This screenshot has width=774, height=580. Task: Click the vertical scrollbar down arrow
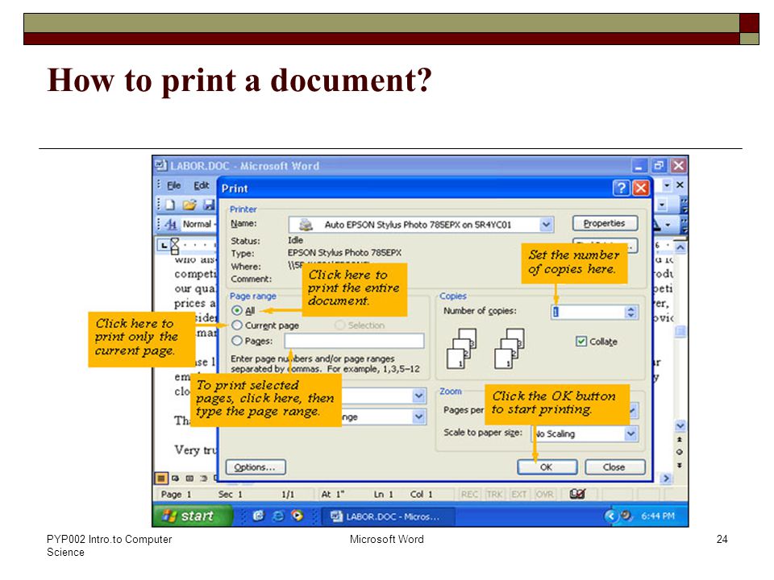click(680, 425)
